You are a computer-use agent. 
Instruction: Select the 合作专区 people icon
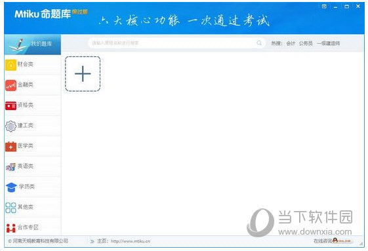tap(10, 228)
